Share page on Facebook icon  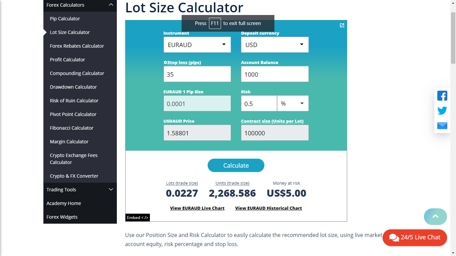(x=442, y=96)
